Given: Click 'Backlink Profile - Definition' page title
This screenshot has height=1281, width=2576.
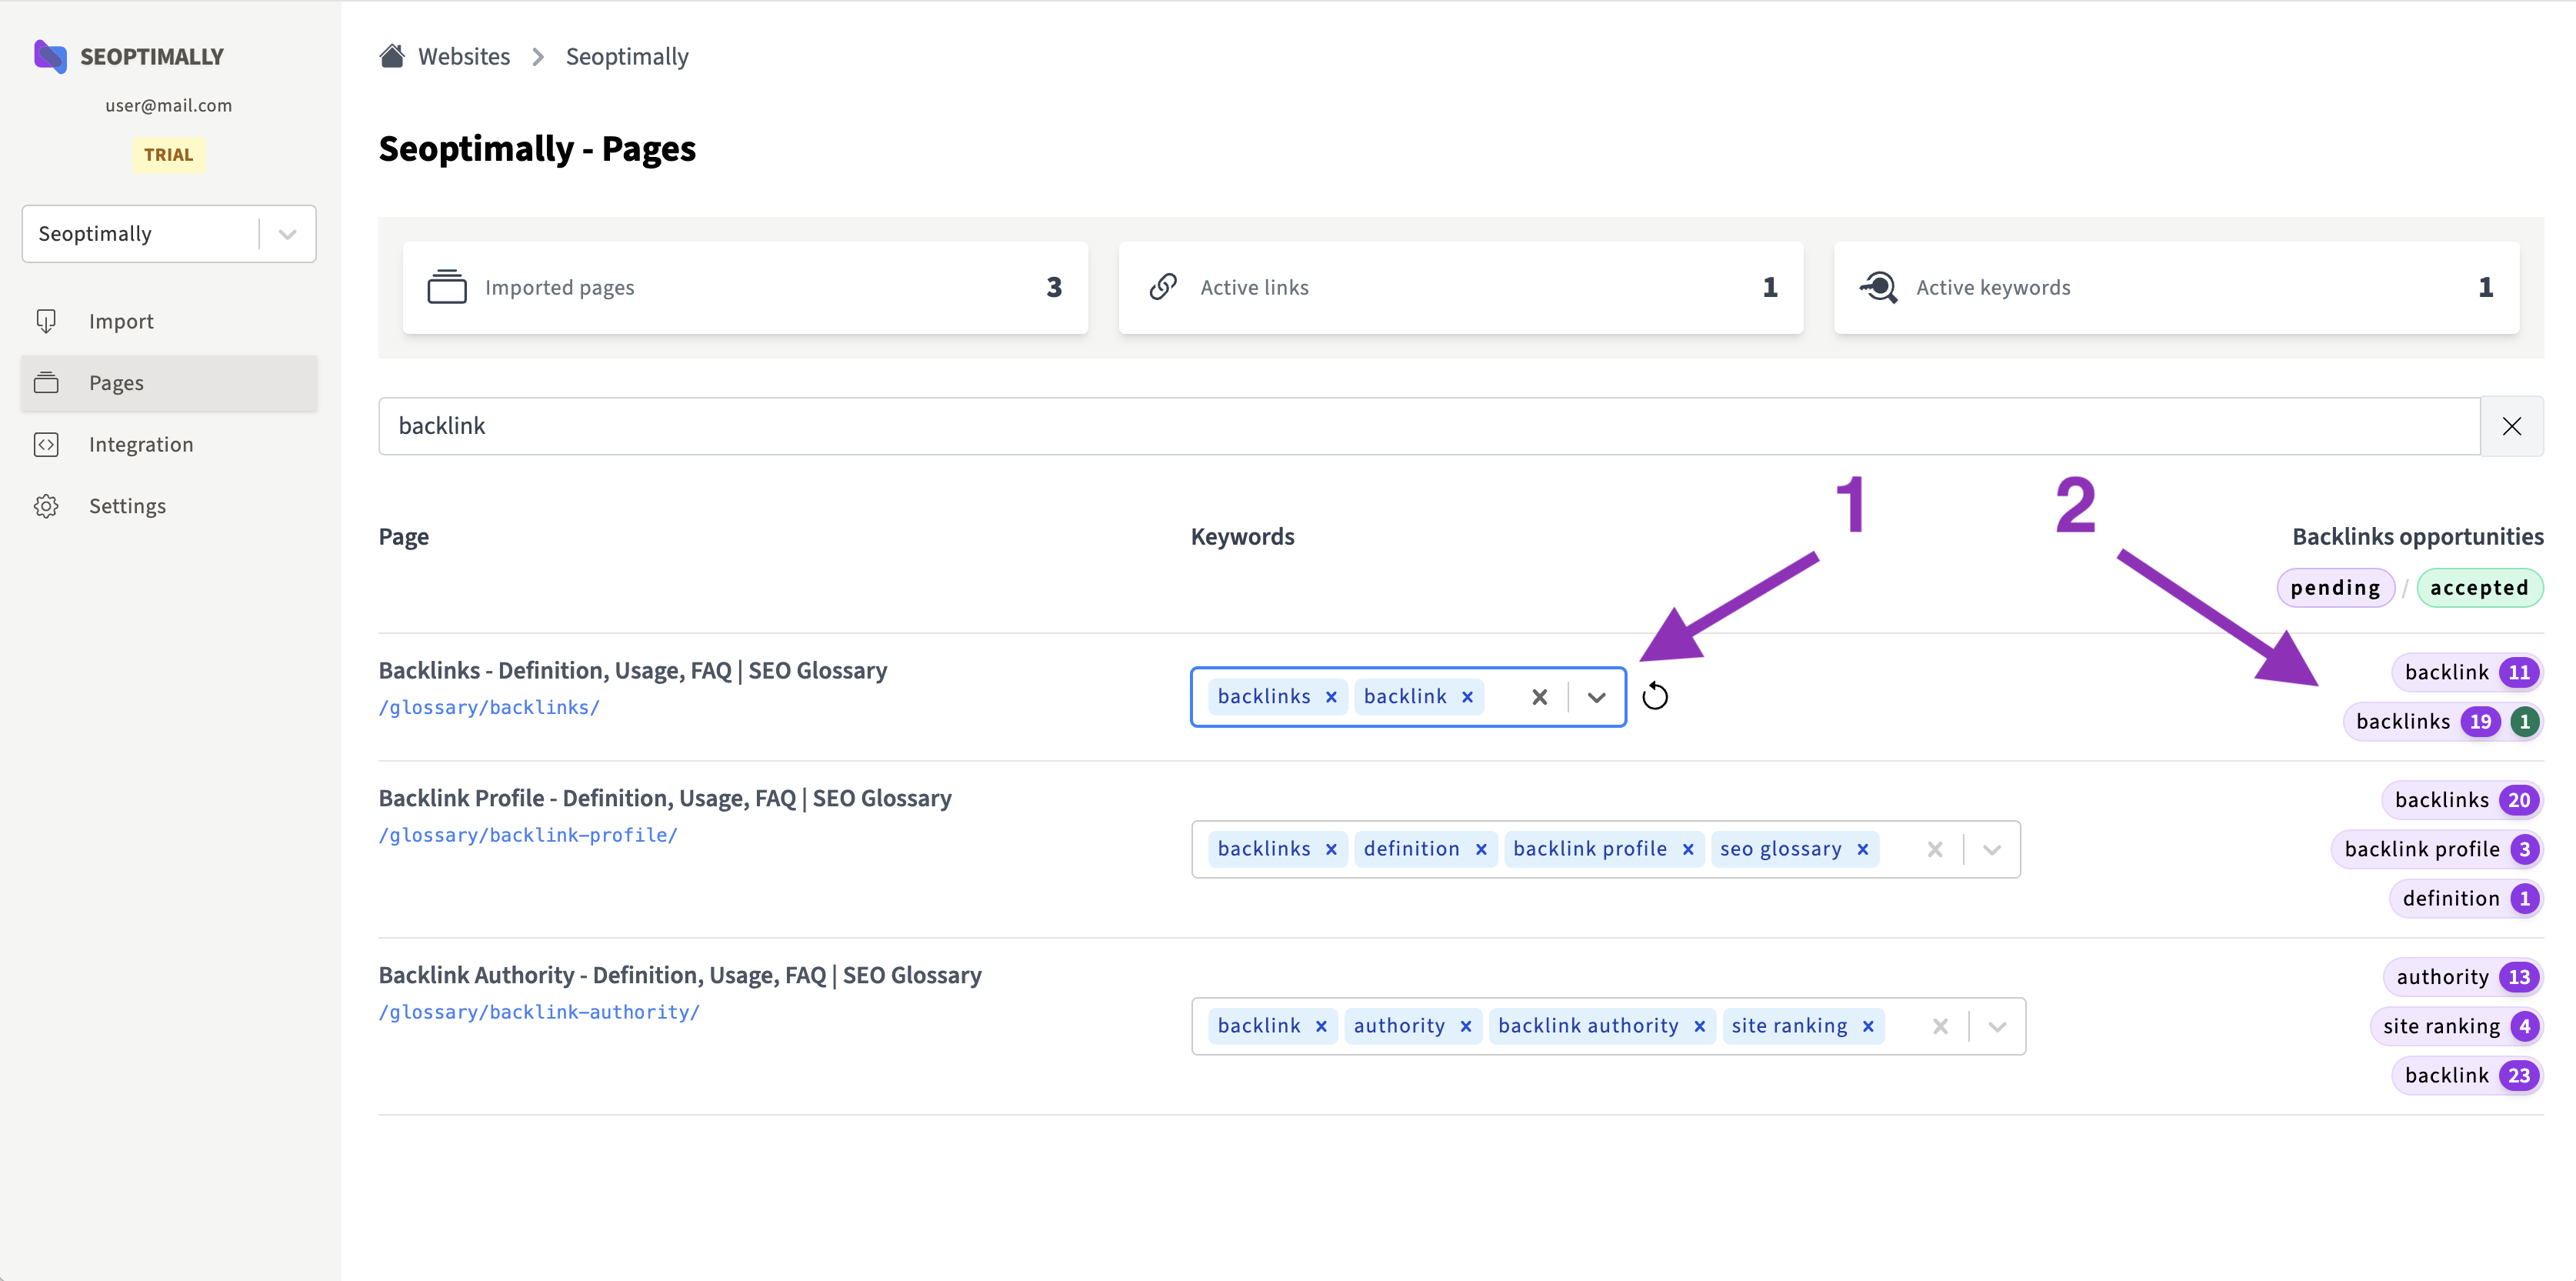Looking at the screenshot, I should click(665, 798).
